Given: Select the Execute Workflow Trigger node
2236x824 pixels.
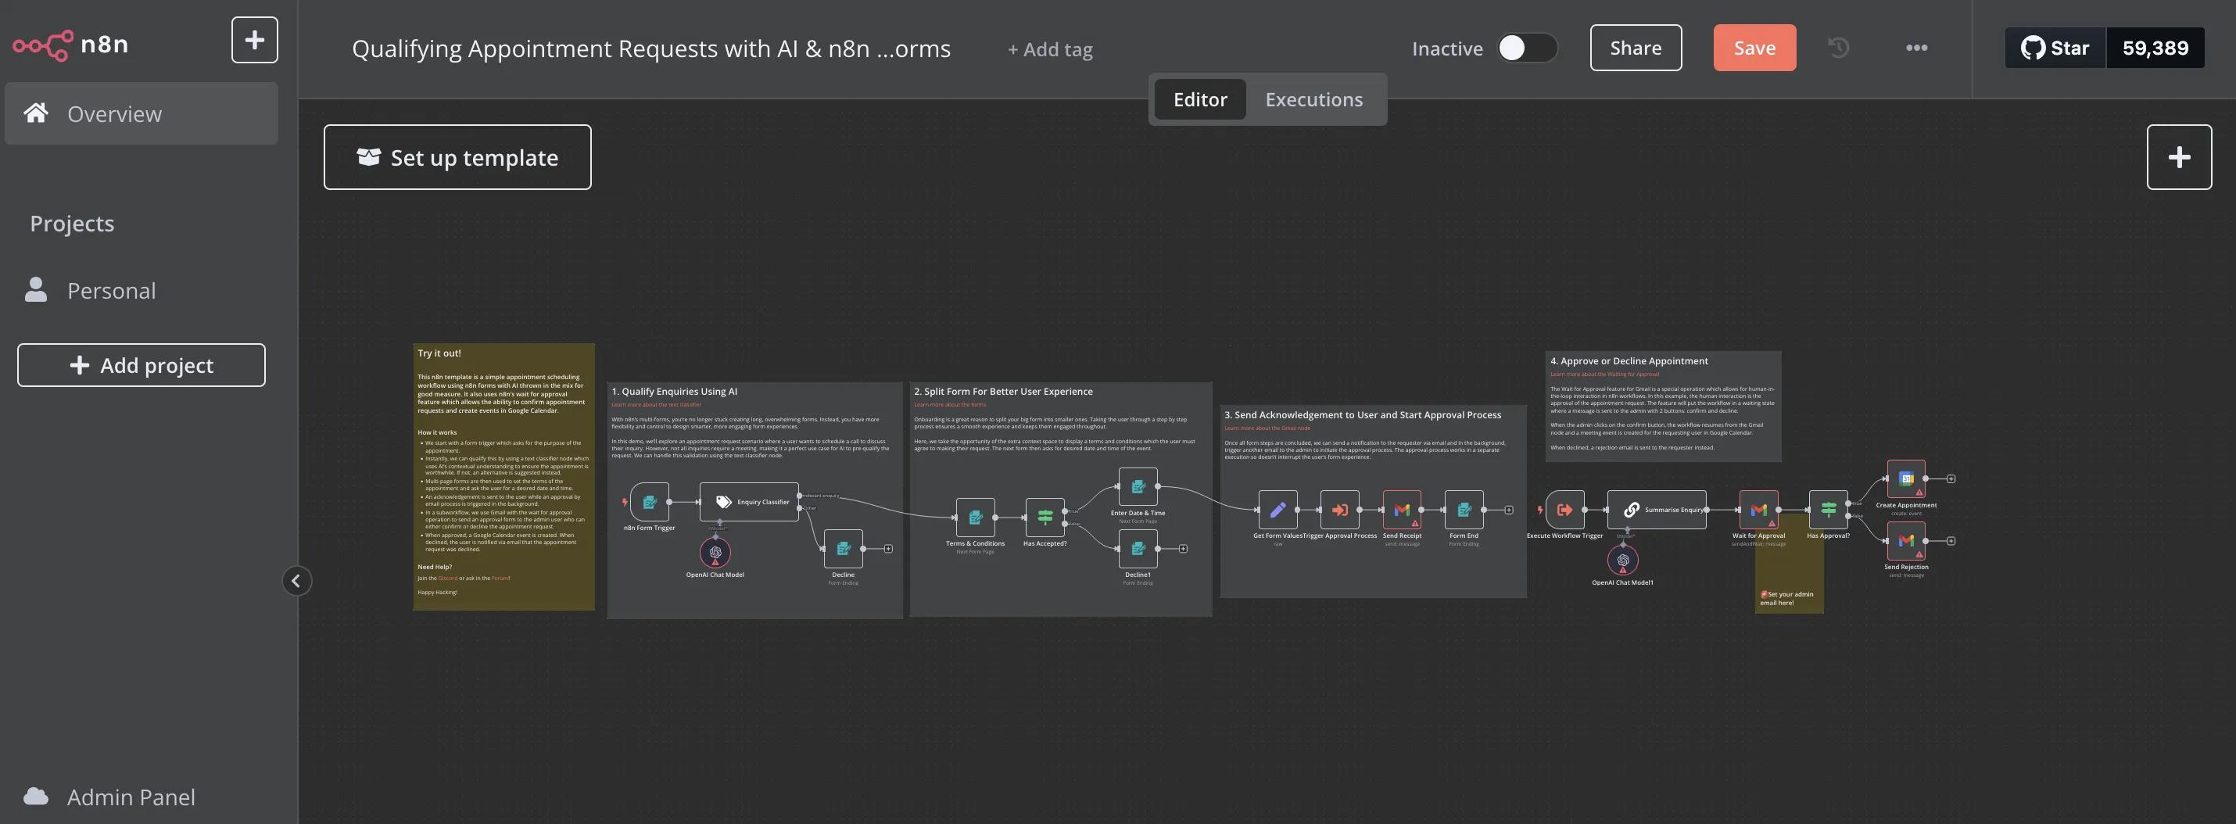Looking at the screenshot, I should [1565, 510].
